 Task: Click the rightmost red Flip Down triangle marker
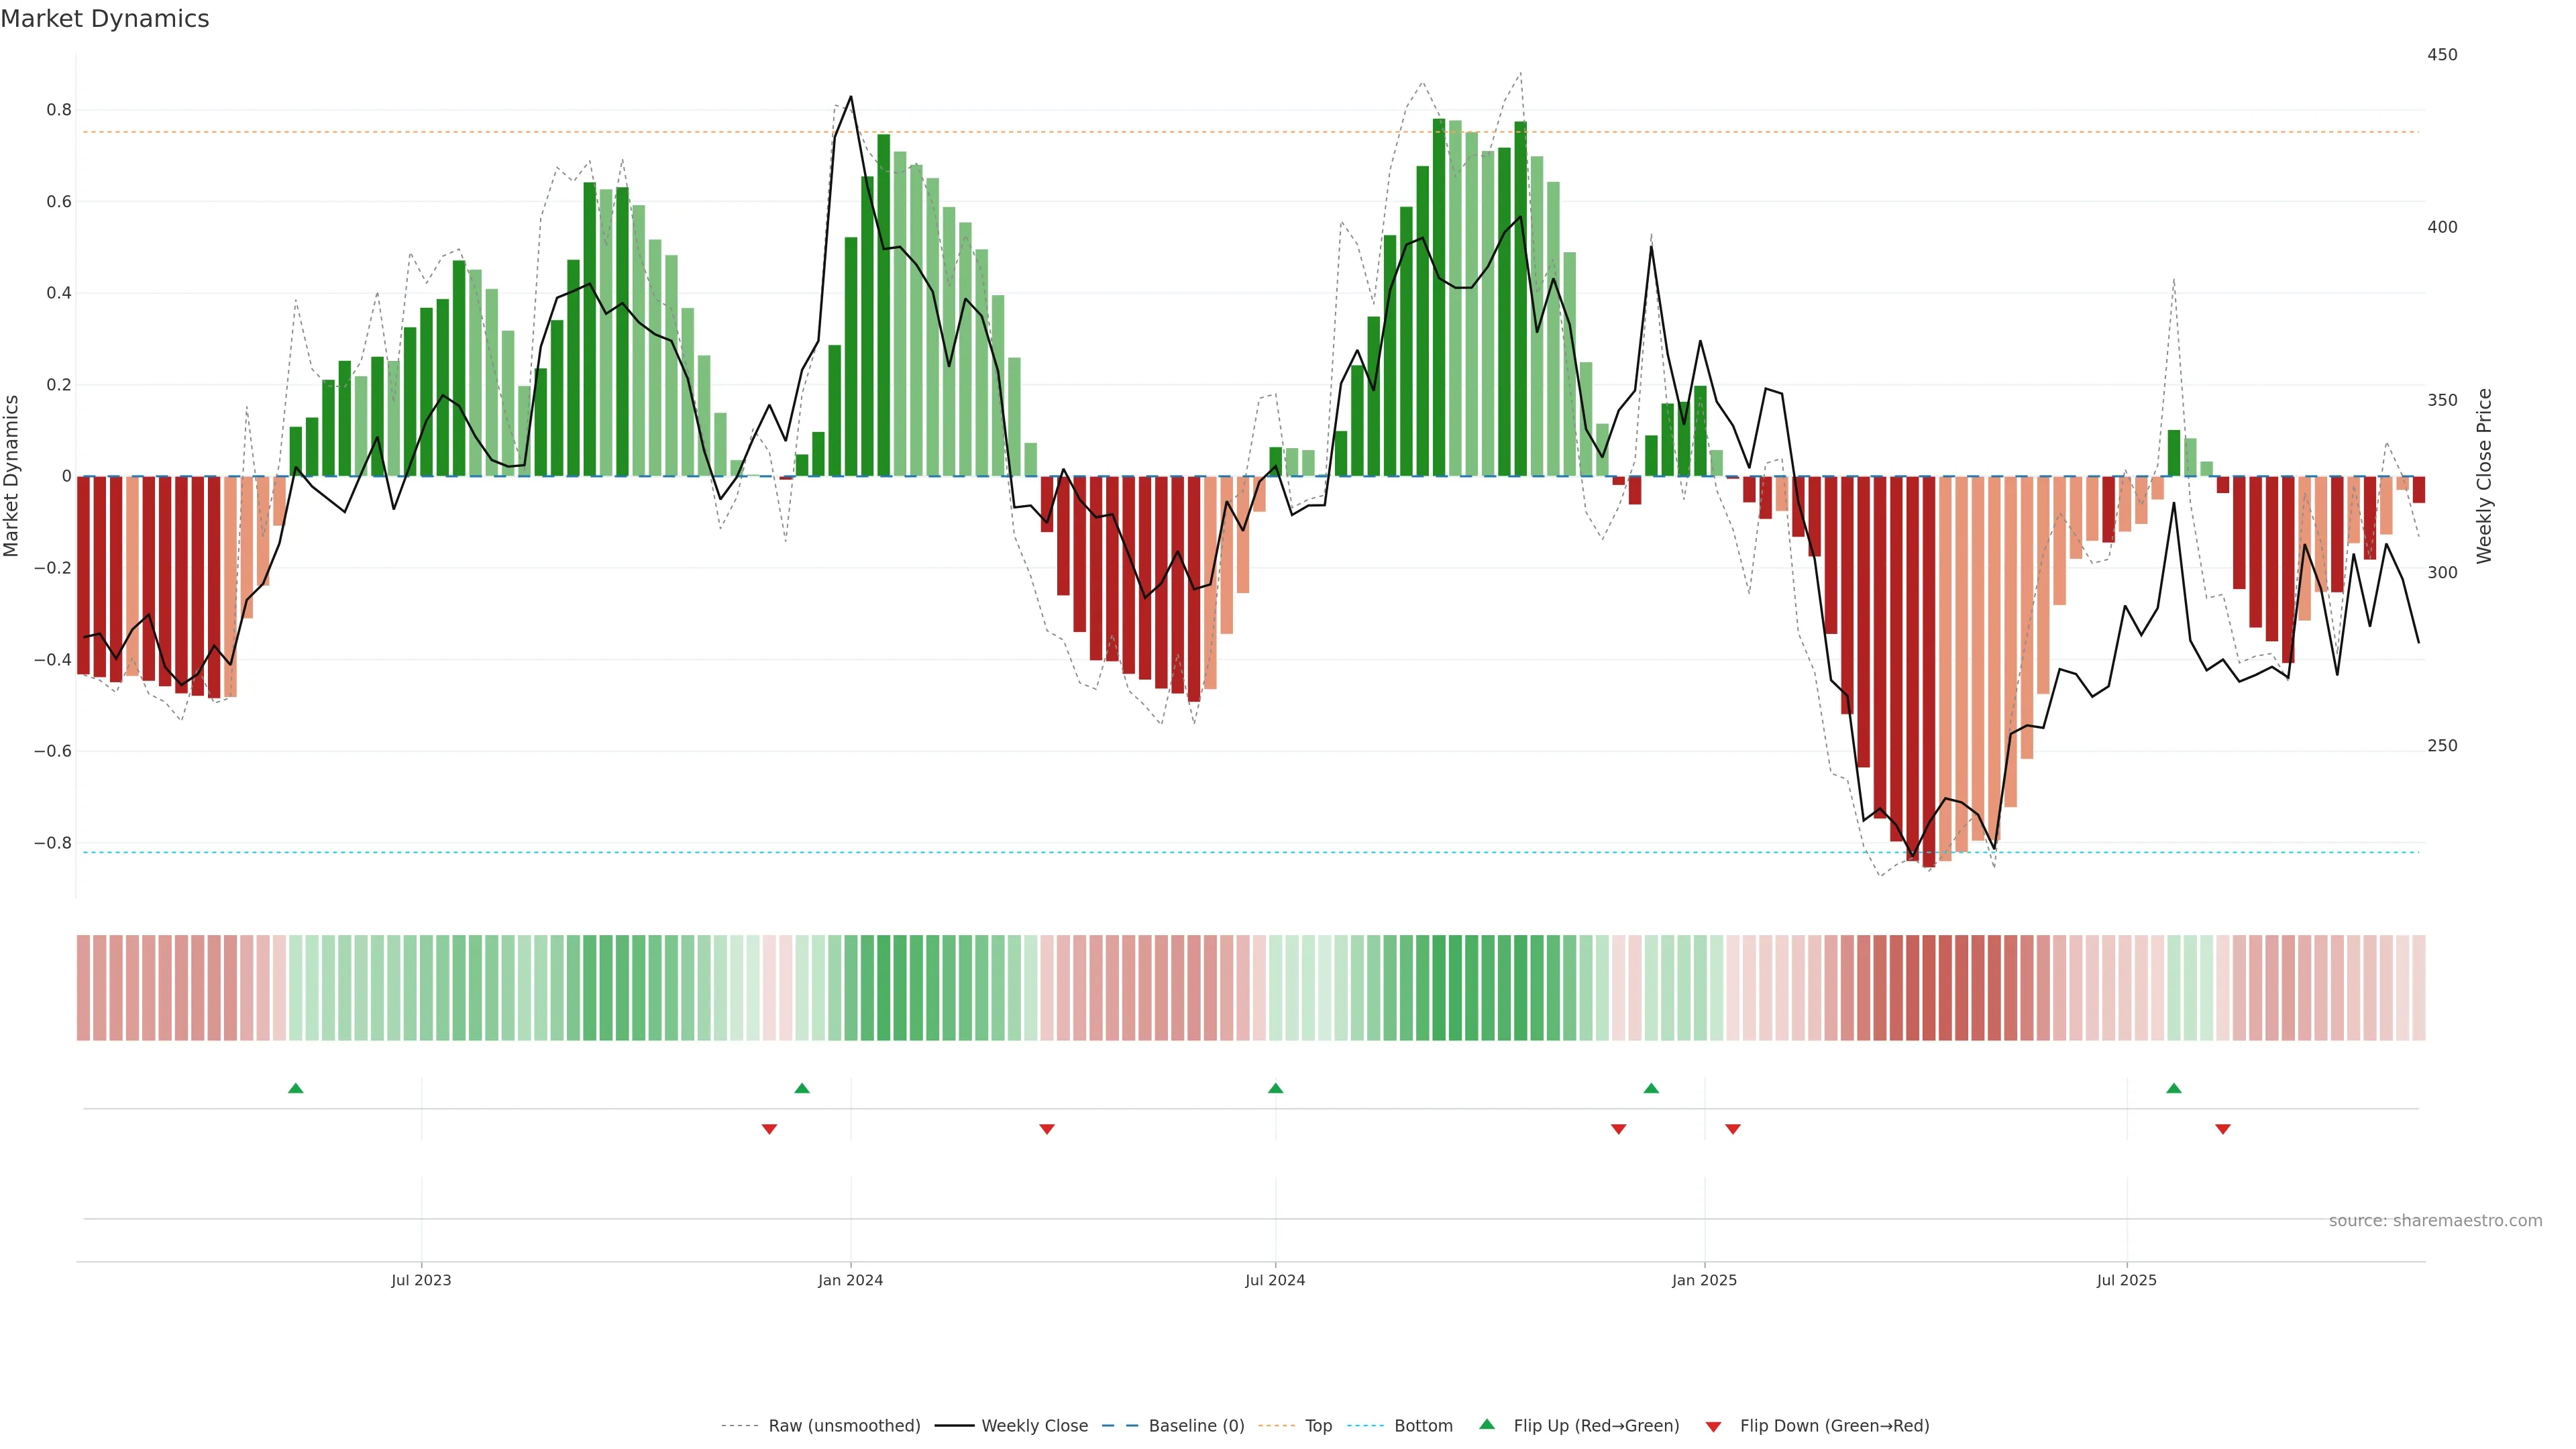tap(2222, 1129)
